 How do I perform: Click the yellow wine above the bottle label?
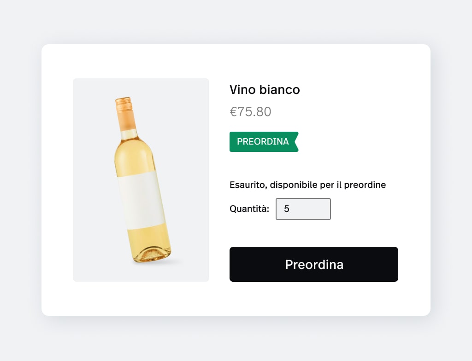(134, 159)
